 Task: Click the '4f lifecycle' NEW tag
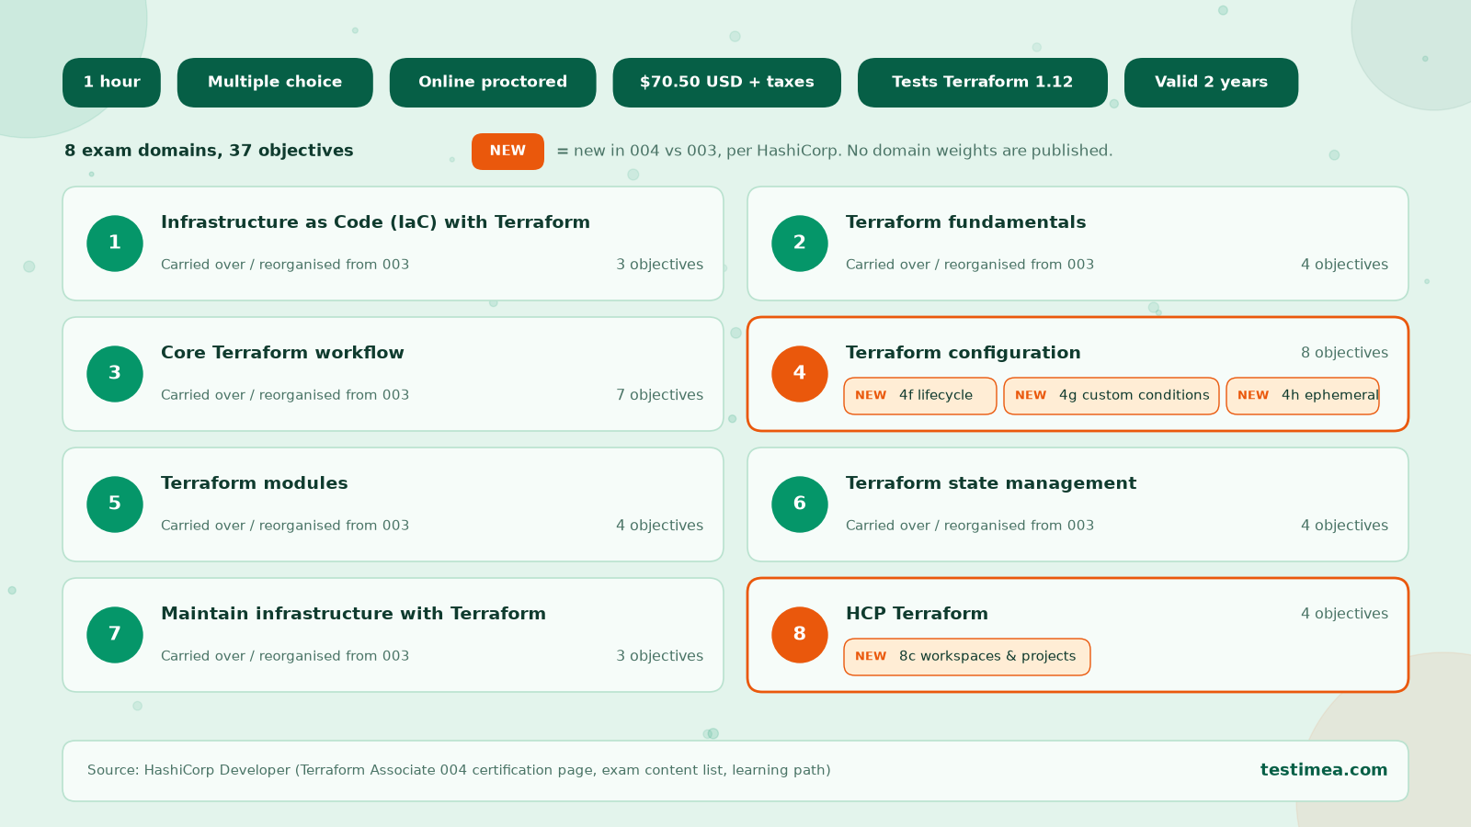tap(920, 396)
